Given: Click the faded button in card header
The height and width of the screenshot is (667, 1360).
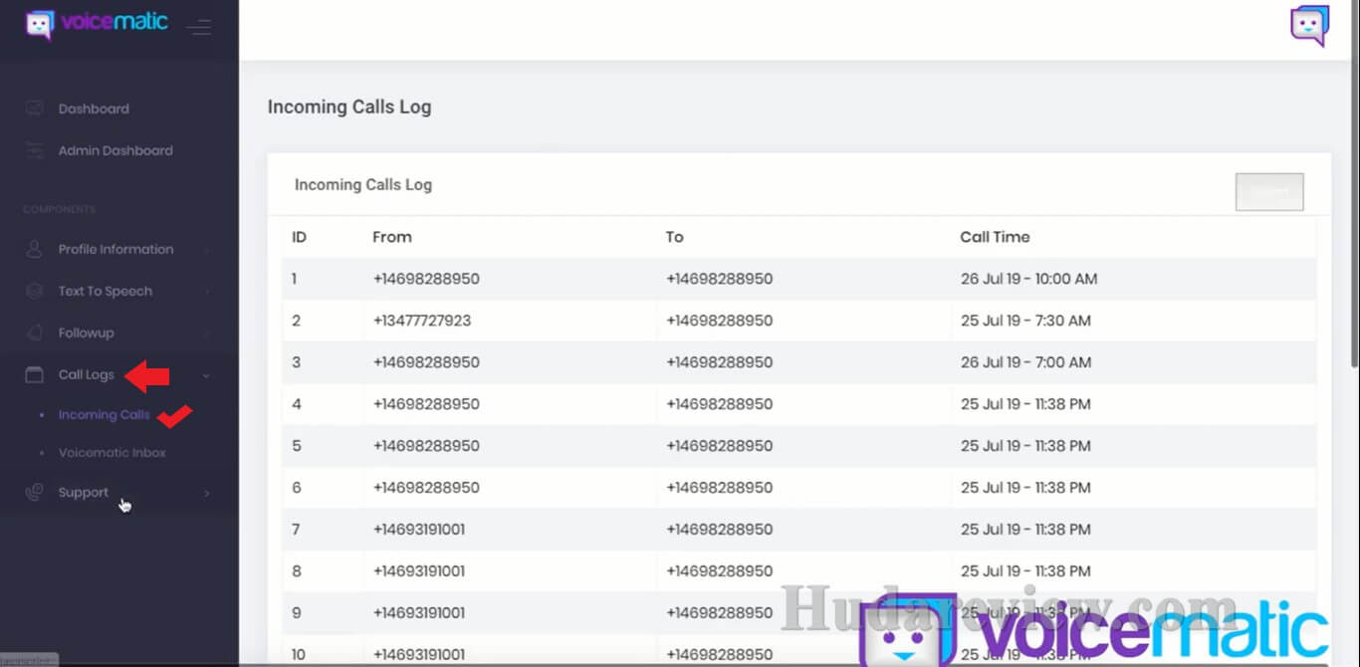Looking at the screenshot, I should coord(1268,192).
